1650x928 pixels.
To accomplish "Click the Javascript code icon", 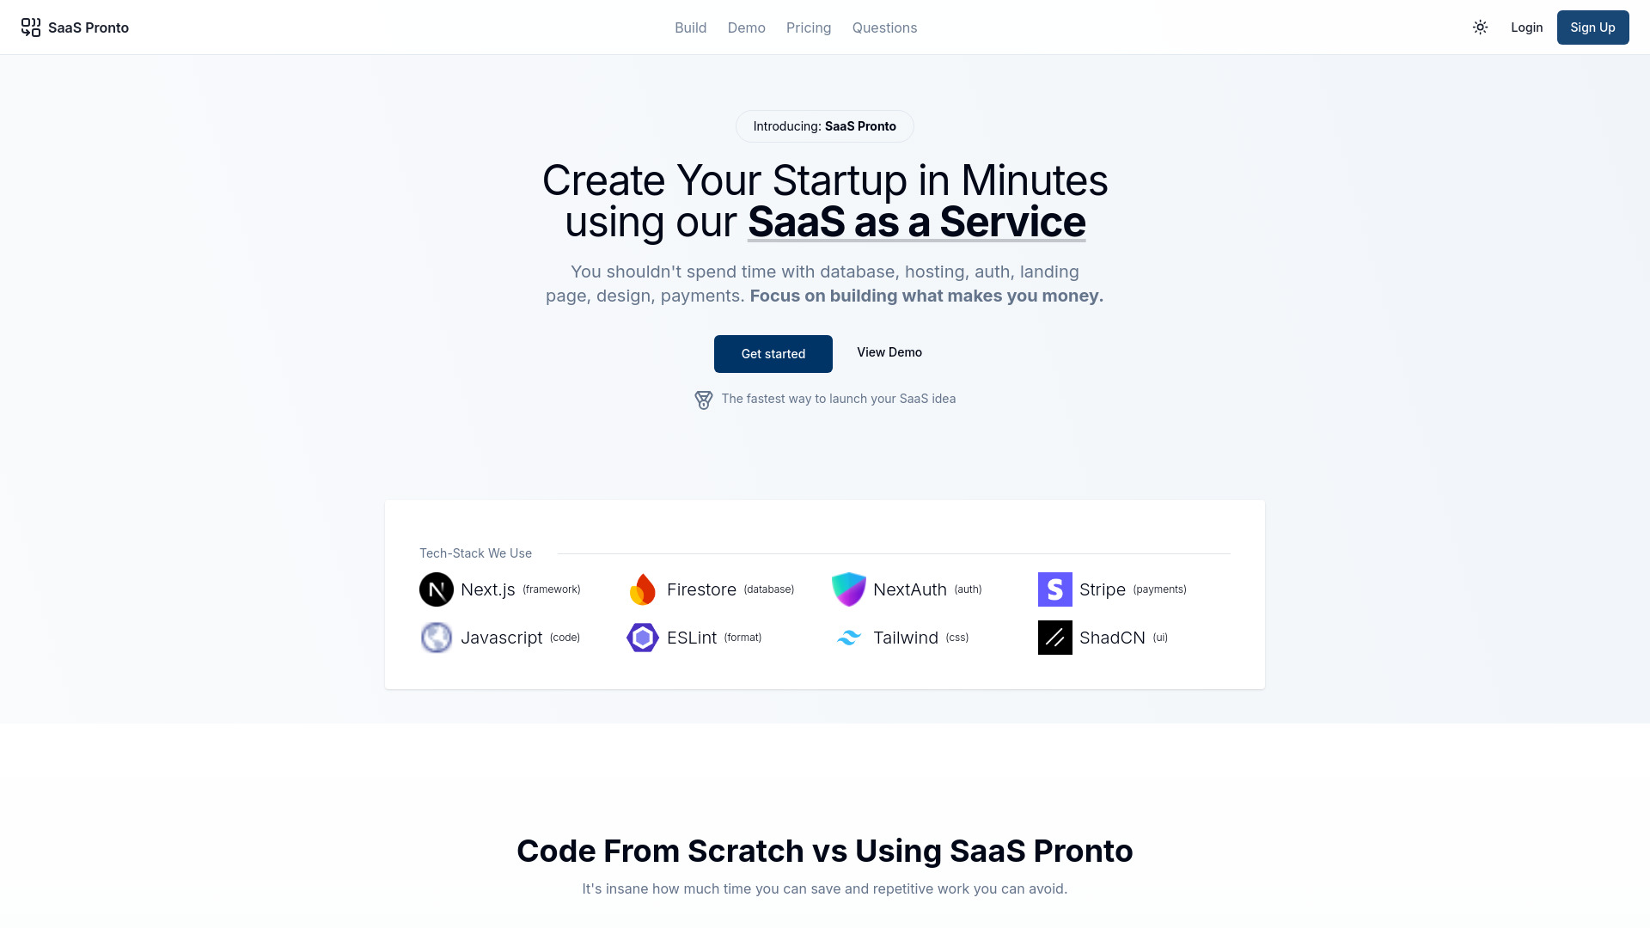I will pos(437,637).
